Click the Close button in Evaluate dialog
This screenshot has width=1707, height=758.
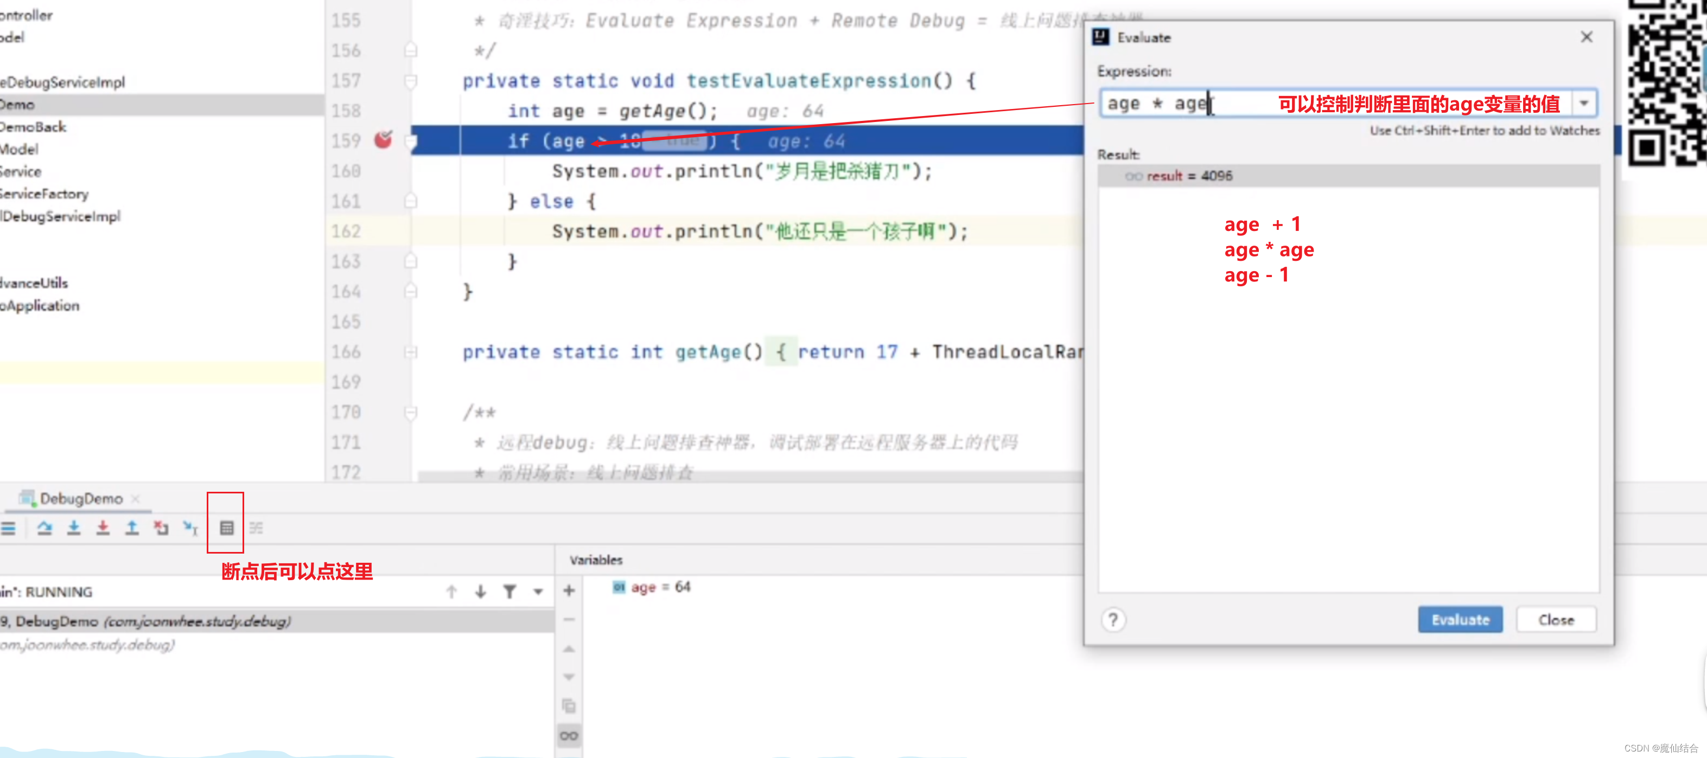click(1555, 619)
